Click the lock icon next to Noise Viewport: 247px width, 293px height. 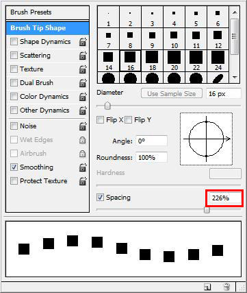[x=83, y=126]
